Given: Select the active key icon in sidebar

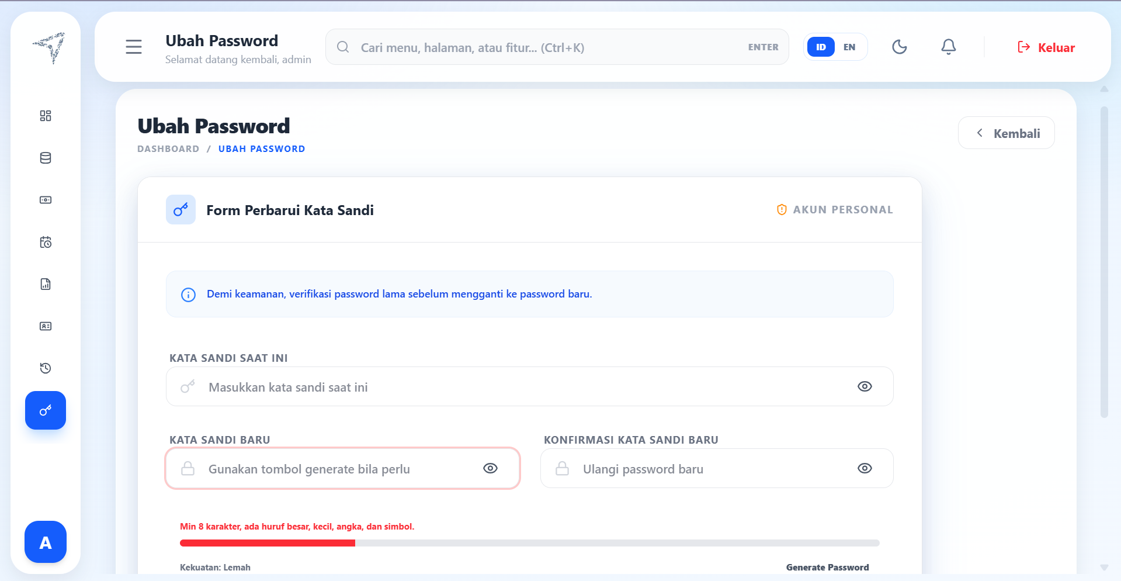Looking at the screenshot, I should [x=46, y=410].
